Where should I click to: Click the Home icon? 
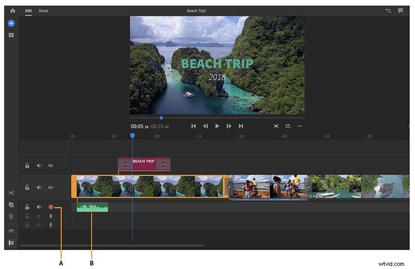(12, 10)
